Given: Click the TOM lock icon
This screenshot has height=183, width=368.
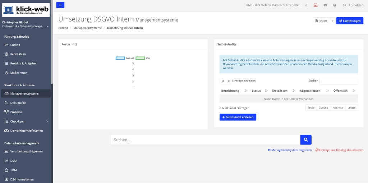Looking at the screenshot, I should pos(6,170).
